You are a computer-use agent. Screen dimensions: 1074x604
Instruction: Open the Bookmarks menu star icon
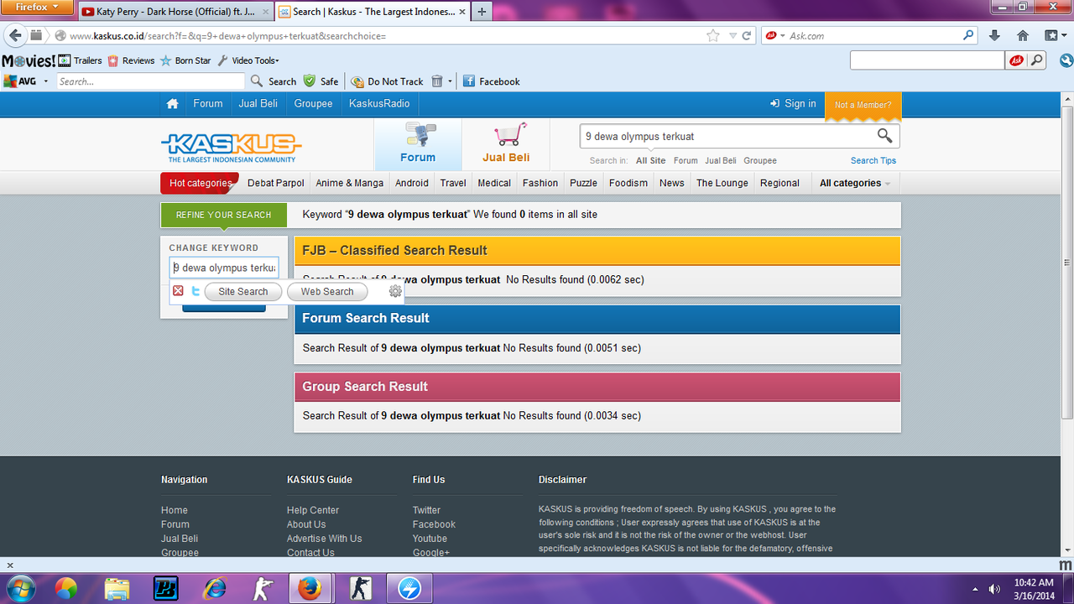pos(1051,35)
